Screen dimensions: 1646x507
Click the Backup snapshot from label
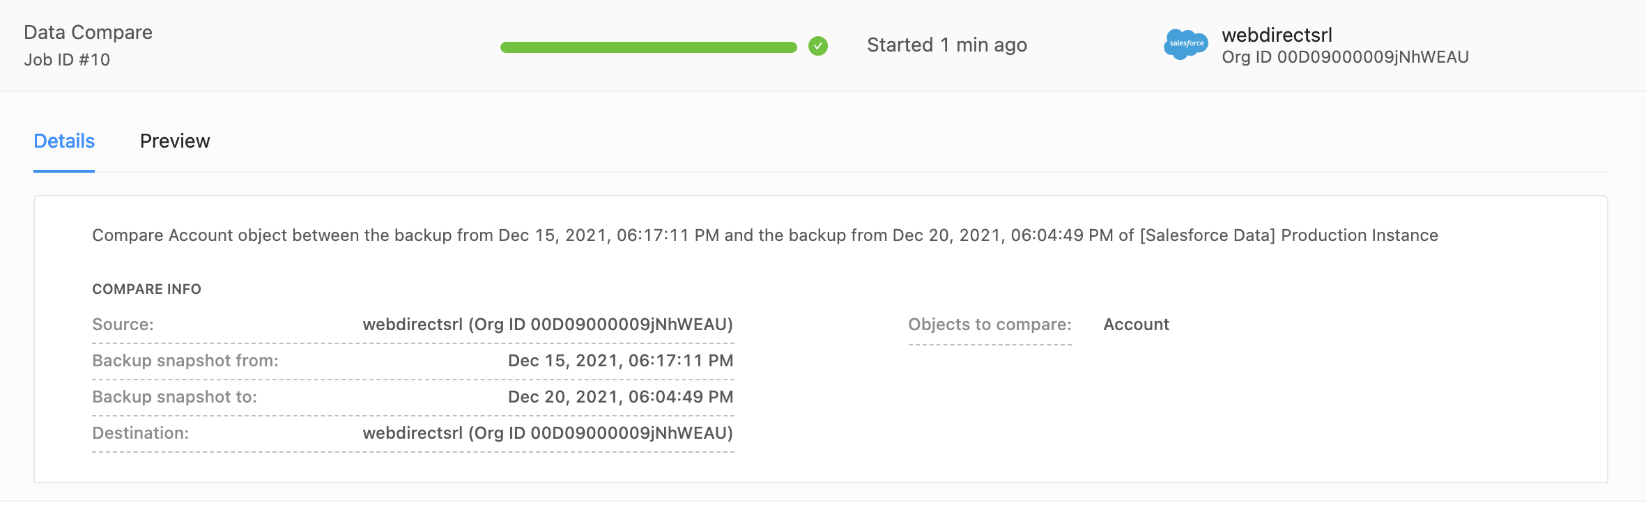185,361
